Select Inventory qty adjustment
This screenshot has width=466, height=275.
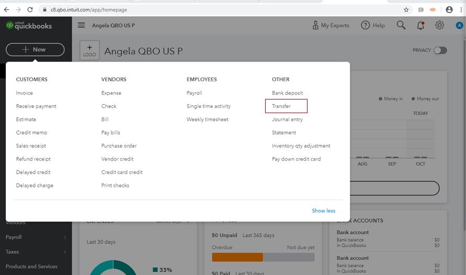301,146
